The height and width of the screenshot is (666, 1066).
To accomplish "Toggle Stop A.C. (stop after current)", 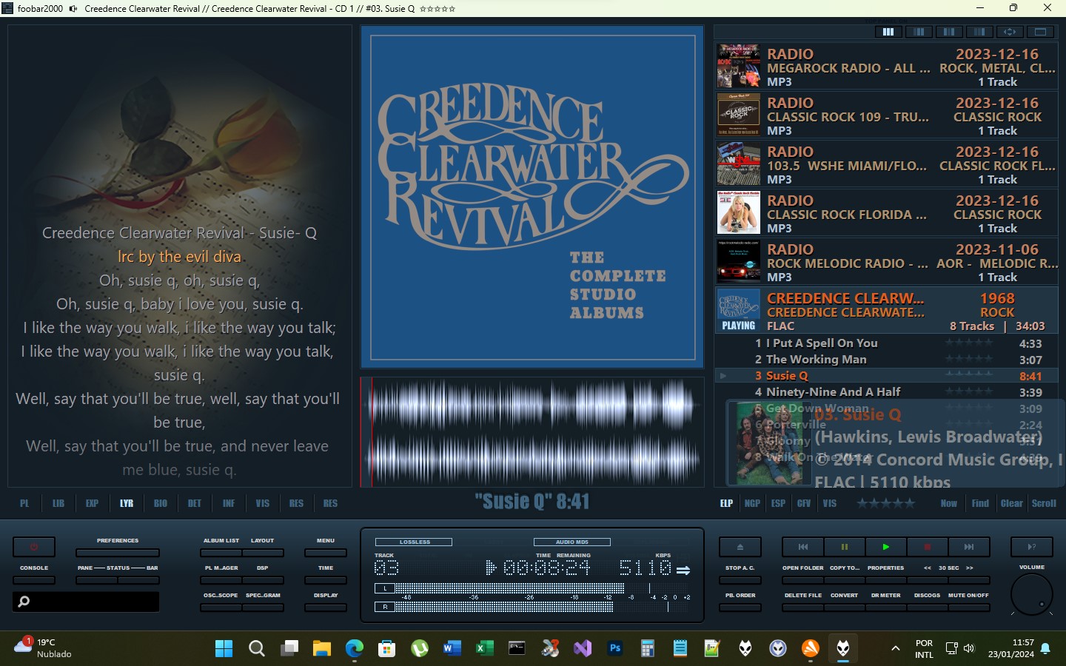I will (x=740, y=580).
